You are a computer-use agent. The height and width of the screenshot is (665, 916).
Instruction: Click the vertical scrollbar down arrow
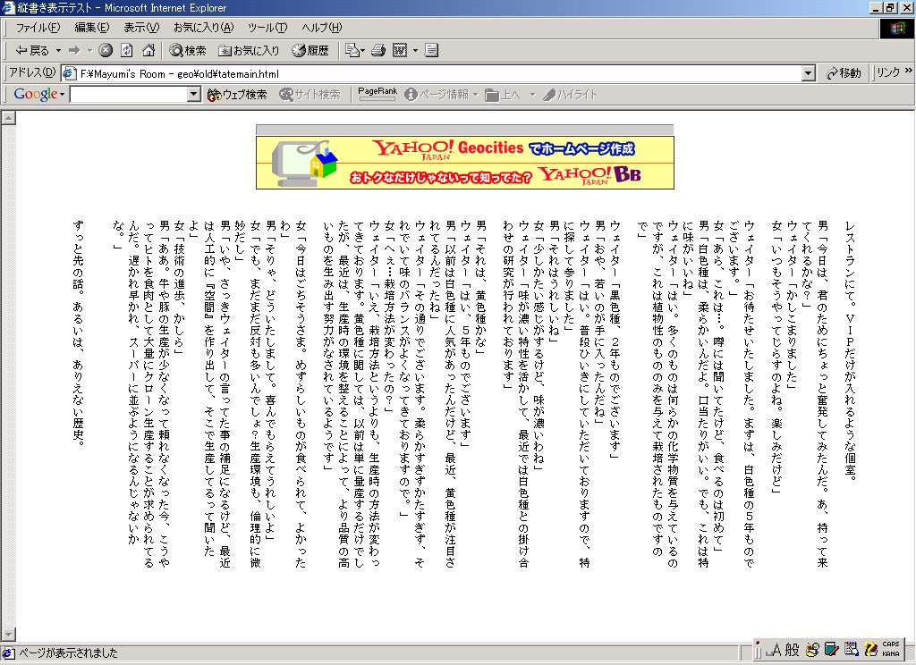click(9, 634)
